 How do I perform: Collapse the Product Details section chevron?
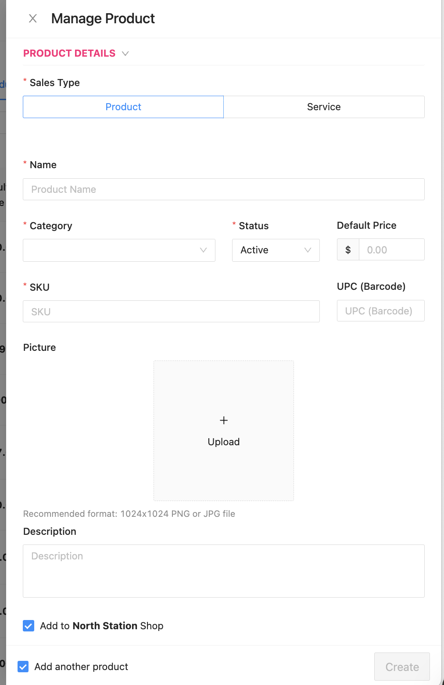pos(125,54)
